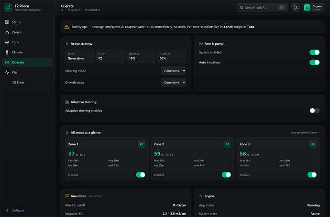Screen dimensions: 330x217
Task: Click Zone 3 peak 73% text
Action: coord(285,165)
